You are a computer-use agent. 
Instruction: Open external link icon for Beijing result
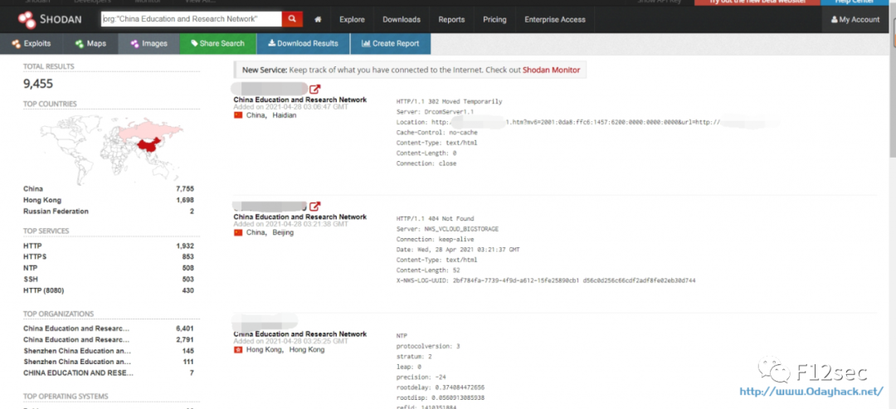coord(315,207)
